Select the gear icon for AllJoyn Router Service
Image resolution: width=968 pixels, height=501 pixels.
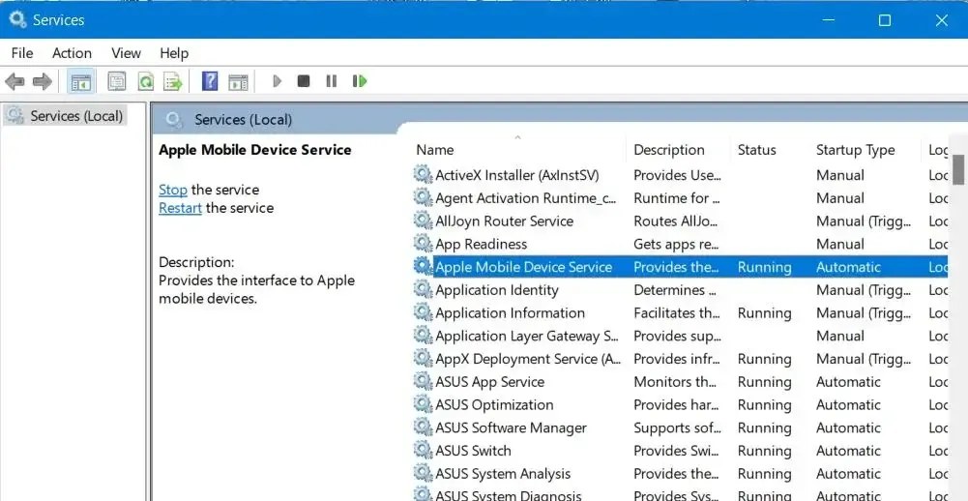(x=423, y=221)
